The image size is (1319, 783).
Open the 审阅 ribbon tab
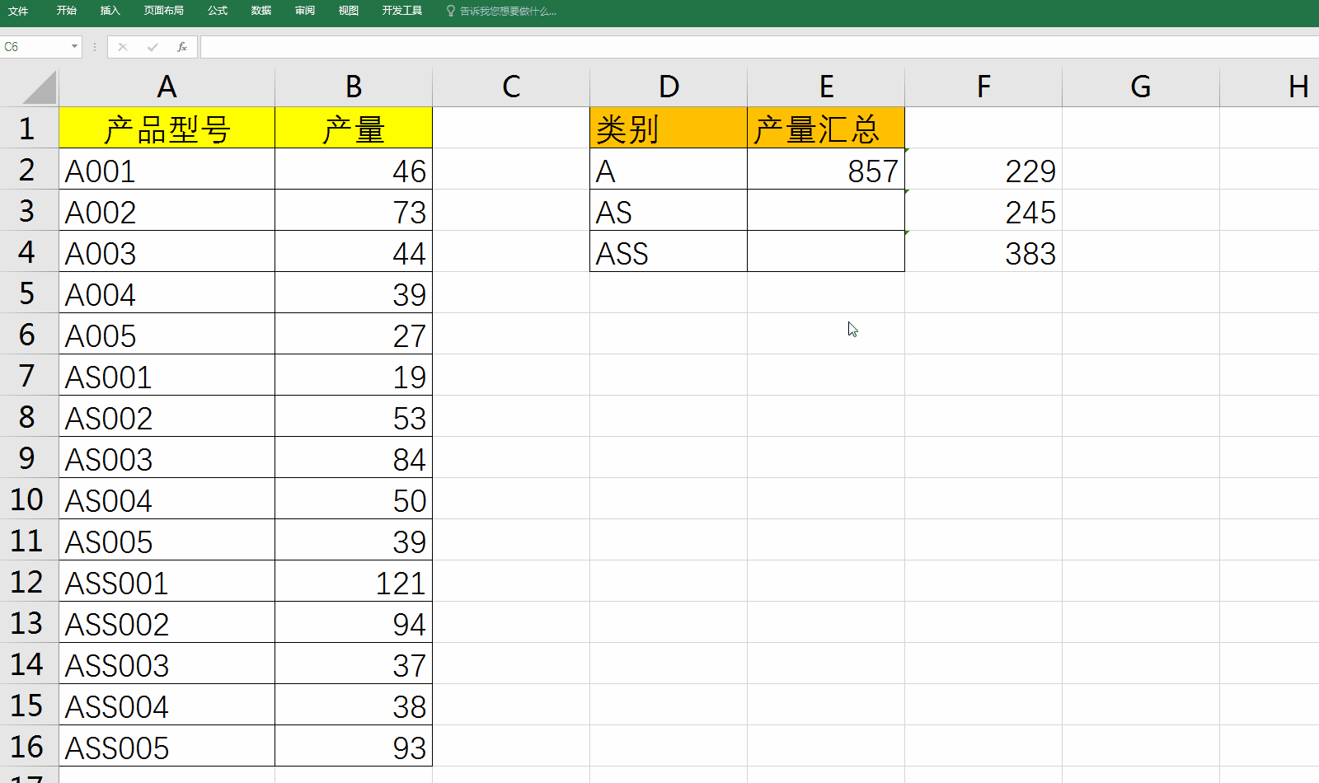[x=305, y=11]
